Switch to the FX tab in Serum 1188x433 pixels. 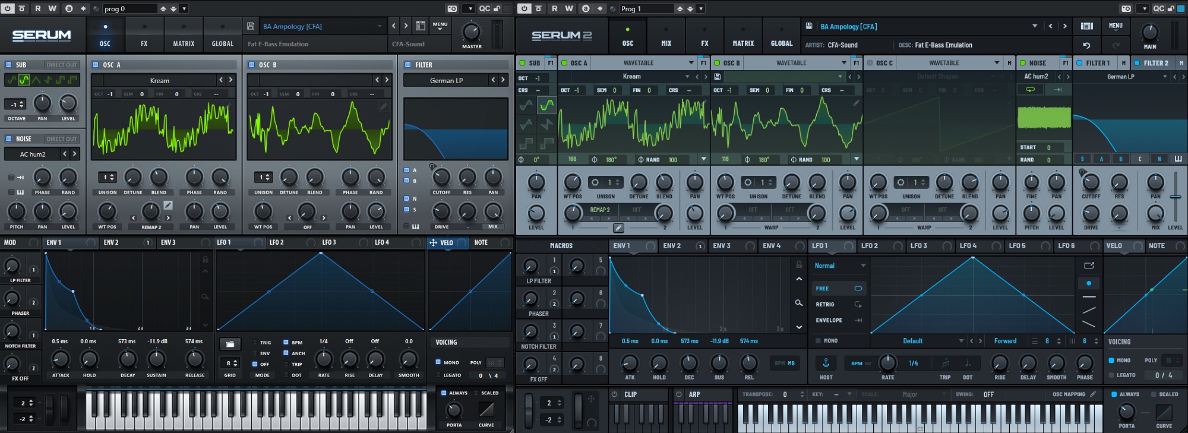click(x=144, y=35)
